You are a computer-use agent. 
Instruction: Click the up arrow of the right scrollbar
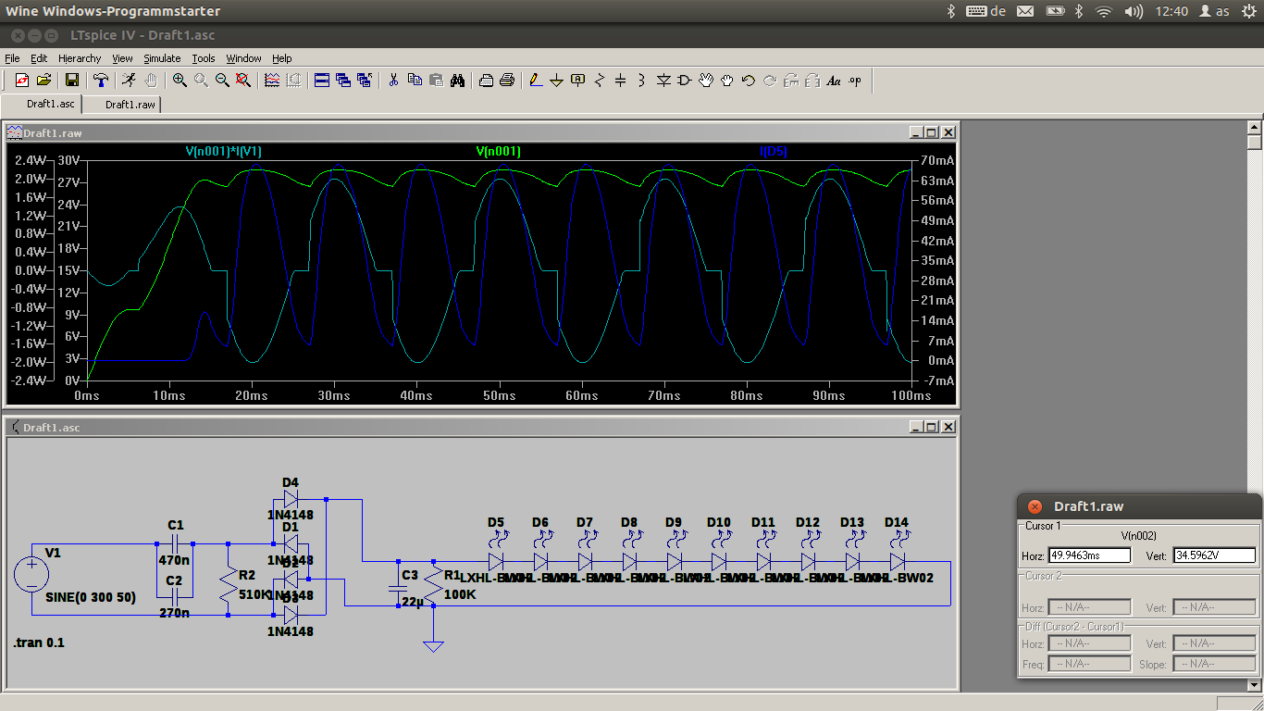pyautogui.click(x=1255, y=128)
